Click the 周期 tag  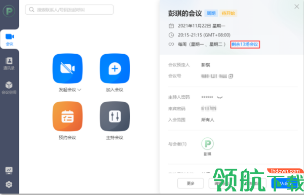tap(211, 13)
